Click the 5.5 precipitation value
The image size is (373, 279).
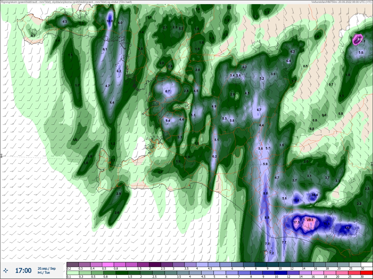[x=224, y=119]
